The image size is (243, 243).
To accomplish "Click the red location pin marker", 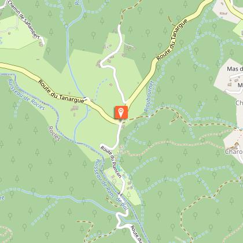I will (x=121, y=112).
